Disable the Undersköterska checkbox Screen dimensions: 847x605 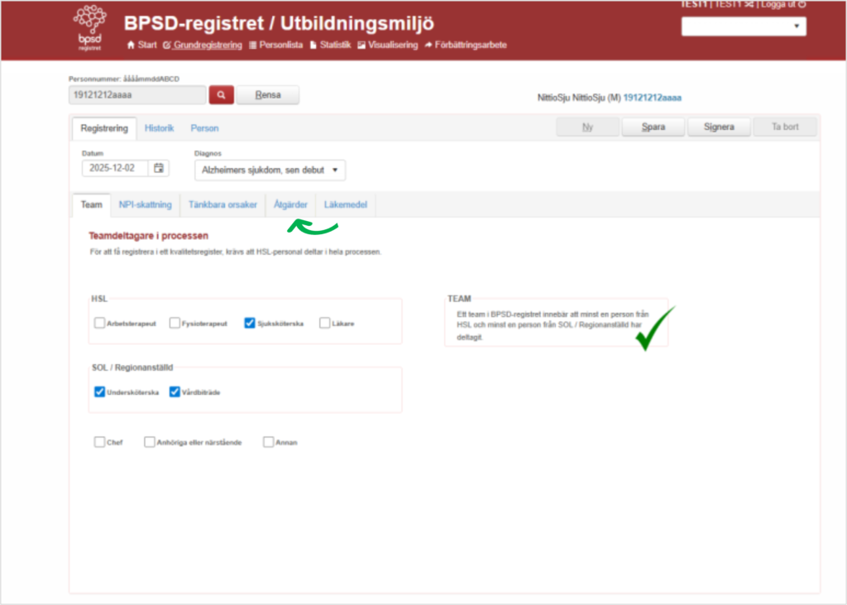(99, 391)
